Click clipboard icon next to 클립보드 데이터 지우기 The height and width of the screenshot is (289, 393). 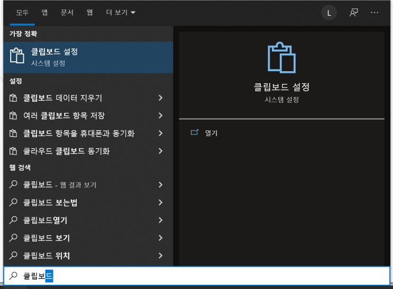click(x=13, y=98)
